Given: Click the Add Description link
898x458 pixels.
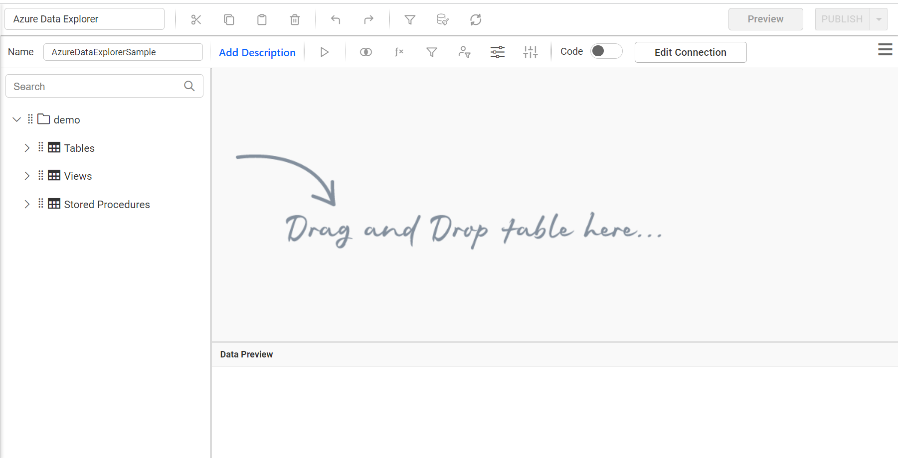Looking at the screenshot, I should [257, 52].
